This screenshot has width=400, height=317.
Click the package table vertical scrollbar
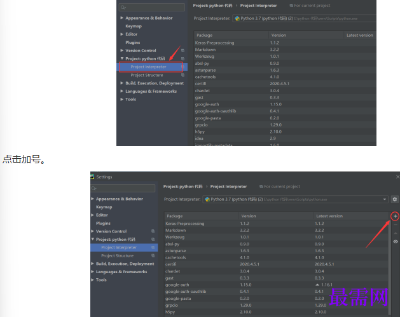click(390, 267)
